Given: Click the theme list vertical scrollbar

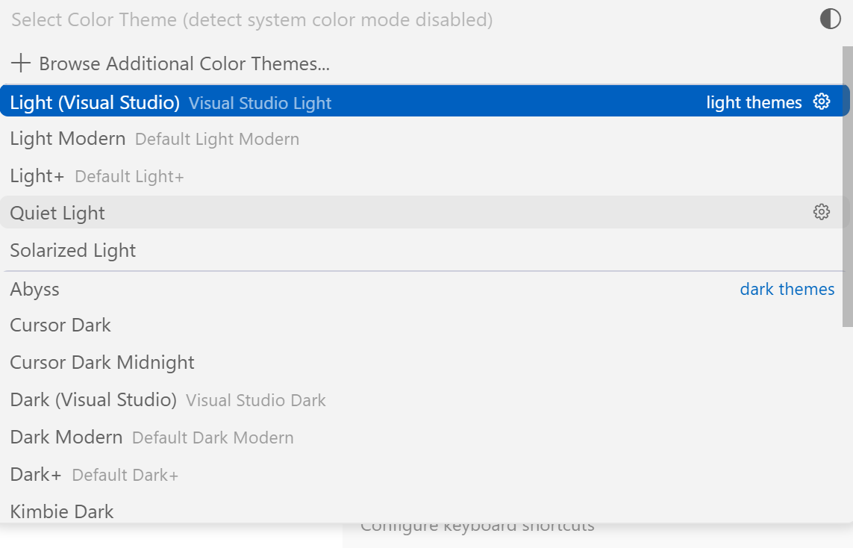Looking at the screenshot, I should tap(848, 186).
